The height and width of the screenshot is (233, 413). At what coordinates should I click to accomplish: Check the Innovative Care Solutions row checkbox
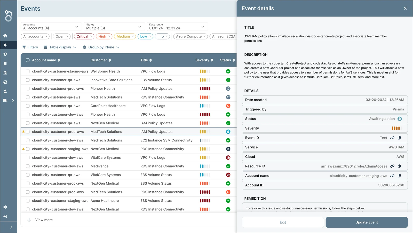[x=28, y=80]
